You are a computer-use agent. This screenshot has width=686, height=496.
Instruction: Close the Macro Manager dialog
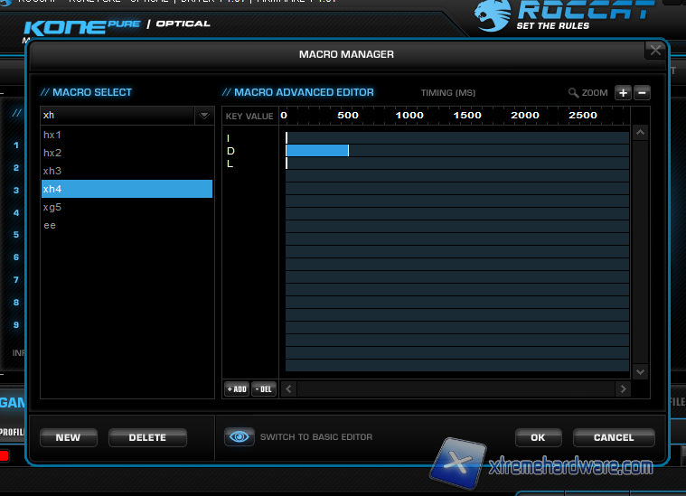pyautogui.click(x=653, y=51)
